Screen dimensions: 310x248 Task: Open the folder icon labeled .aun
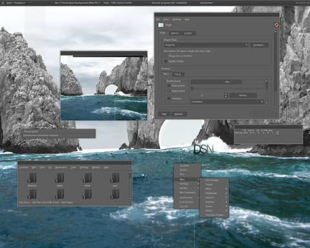(x=115, y=178)
